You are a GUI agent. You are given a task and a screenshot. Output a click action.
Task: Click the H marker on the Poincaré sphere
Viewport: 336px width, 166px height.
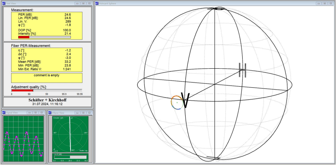click(x=243, y=70)
